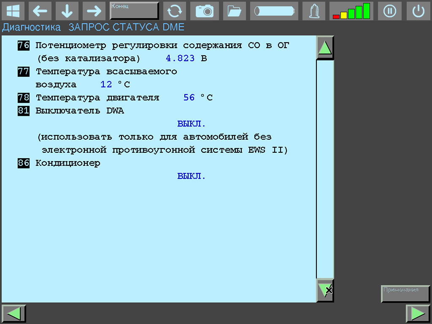Image resolution: width=432 pixels, height=324 pixels.
Task: Click the refresh icon on the toolbar
Action: 175,11
